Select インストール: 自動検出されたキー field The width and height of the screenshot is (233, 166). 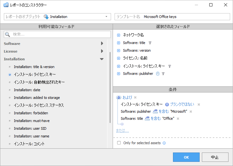[x=39, y=82]
